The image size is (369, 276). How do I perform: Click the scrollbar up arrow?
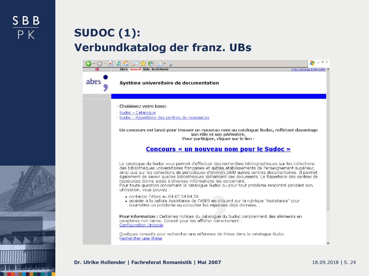pos(328,69)
